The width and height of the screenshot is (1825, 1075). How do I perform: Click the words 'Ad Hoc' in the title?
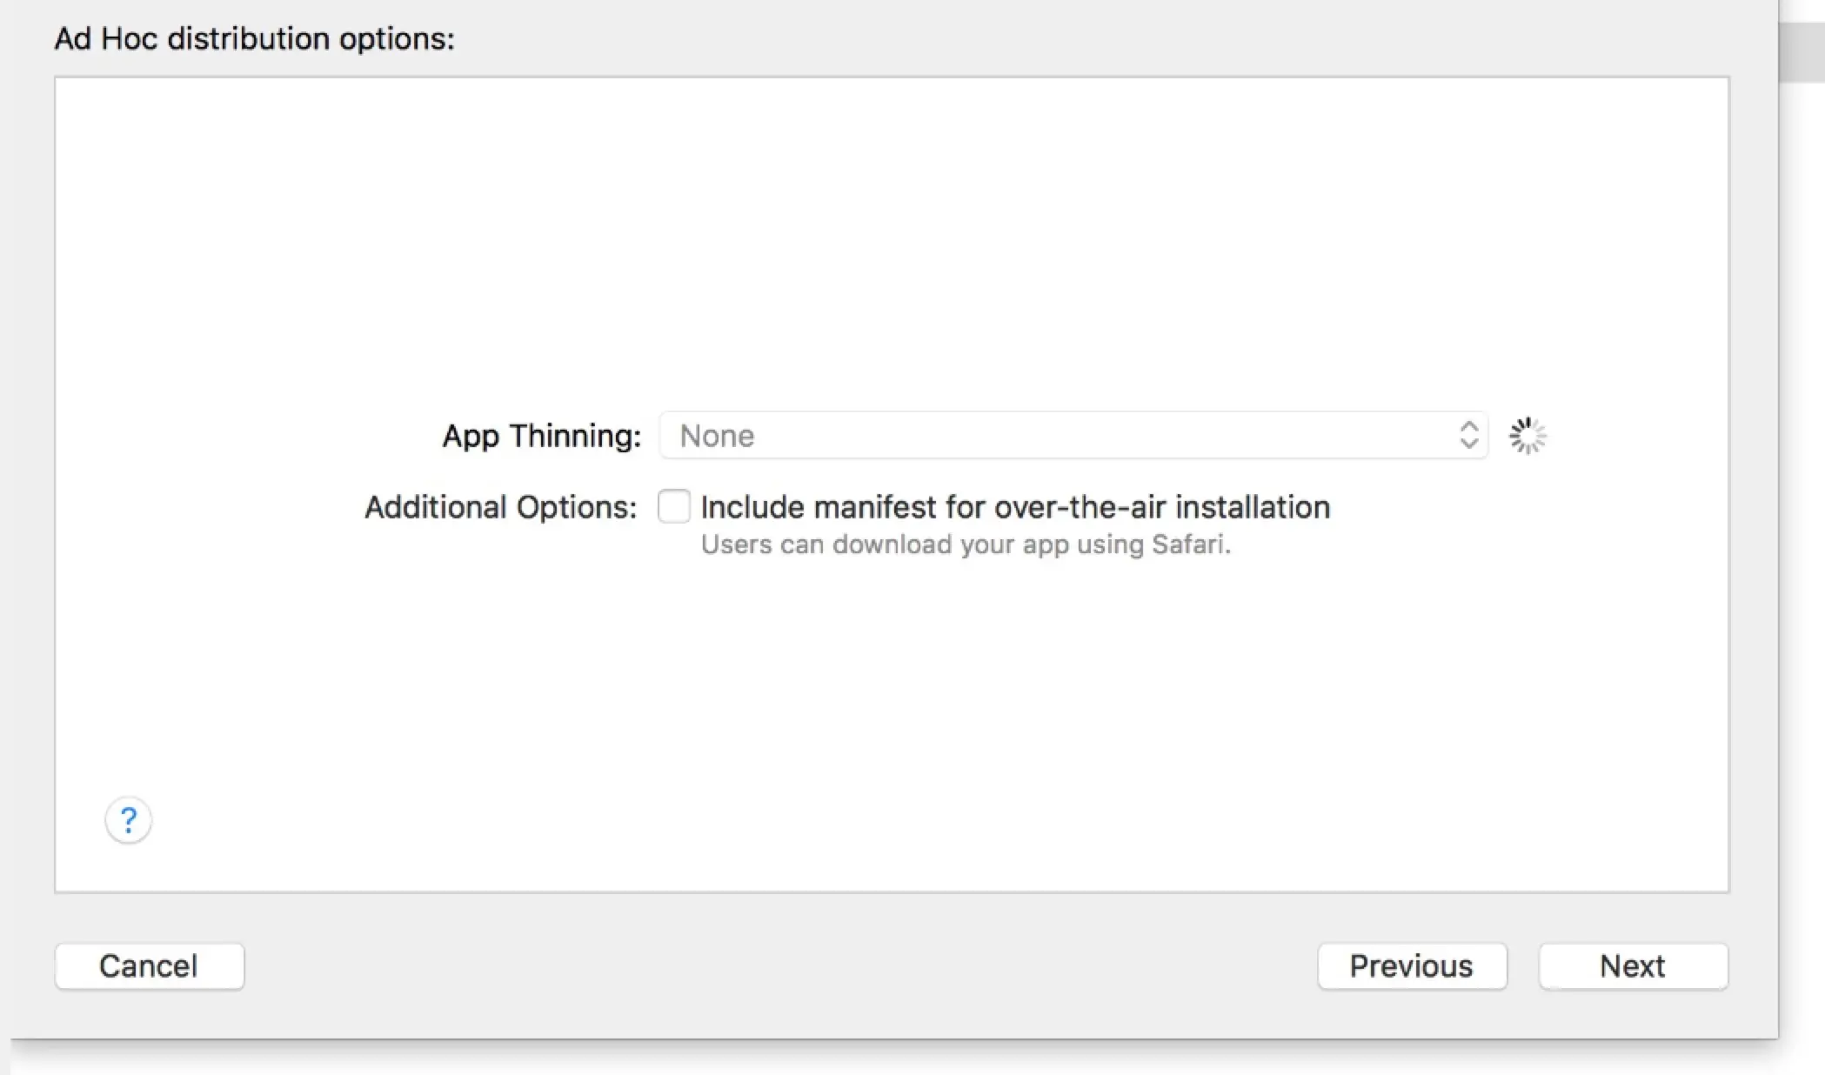105,39
